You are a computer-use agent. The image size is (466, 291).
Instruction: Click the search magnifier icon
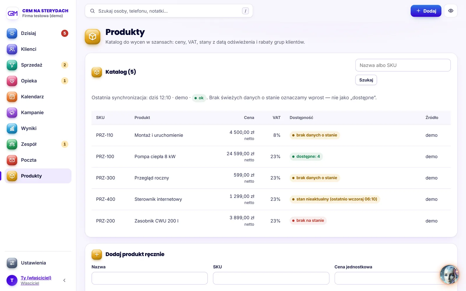(x=92, y=11)
